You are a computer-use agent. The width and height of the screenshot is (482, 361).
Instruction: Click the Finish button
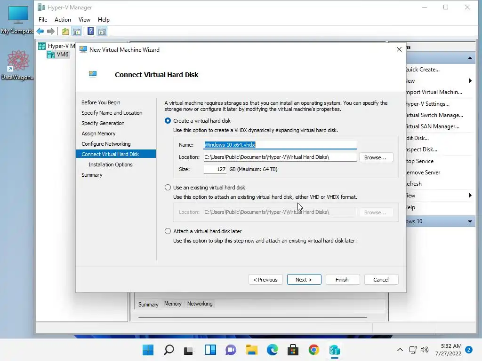(343, 280)
